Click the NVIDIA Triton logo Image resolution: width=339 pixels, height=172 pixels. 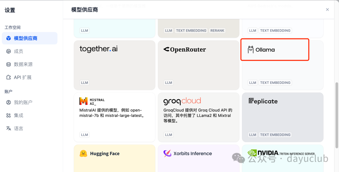click(x=281, y=153)
